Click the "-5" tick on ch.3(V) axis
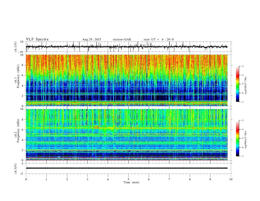Image resolution: width=260 pixels, height=201 pixels. (22, 174)
